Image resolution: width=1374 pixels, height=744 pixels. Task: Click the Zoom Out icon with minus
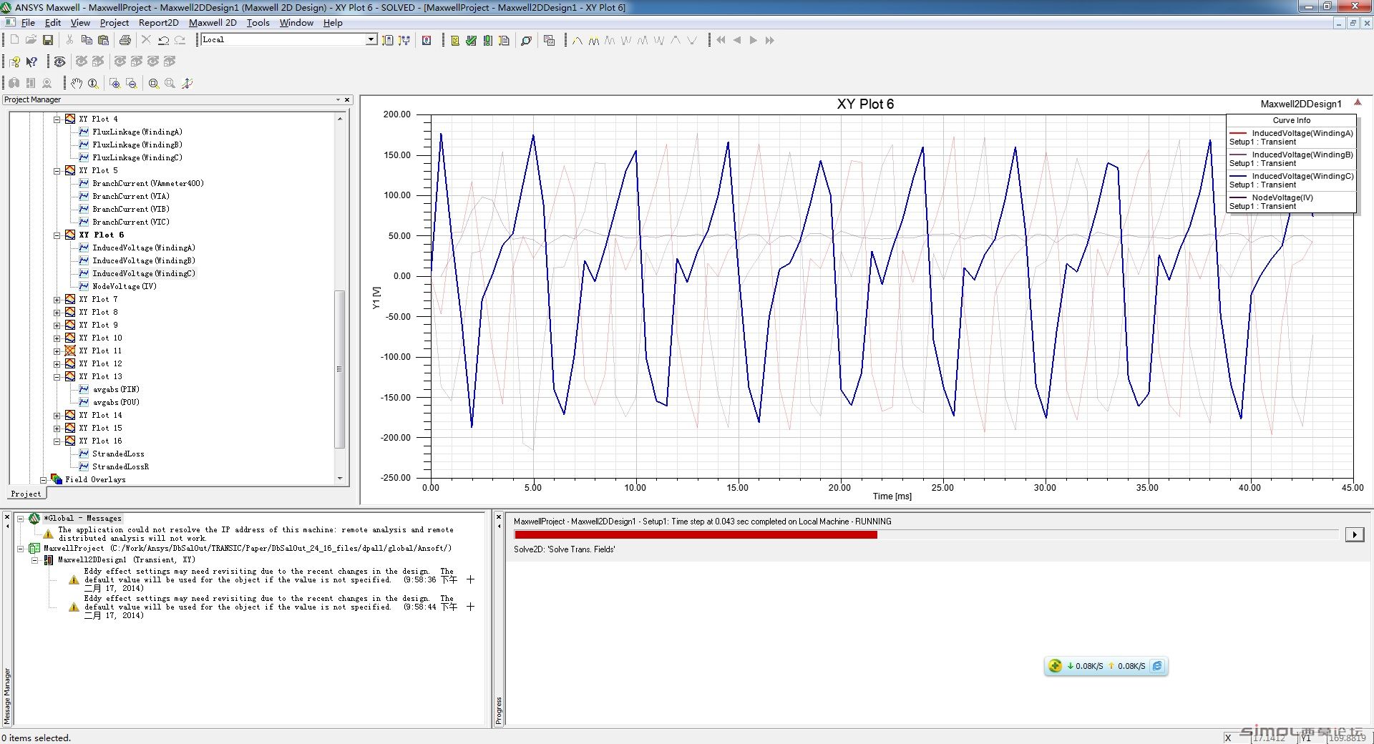(131, 83)
